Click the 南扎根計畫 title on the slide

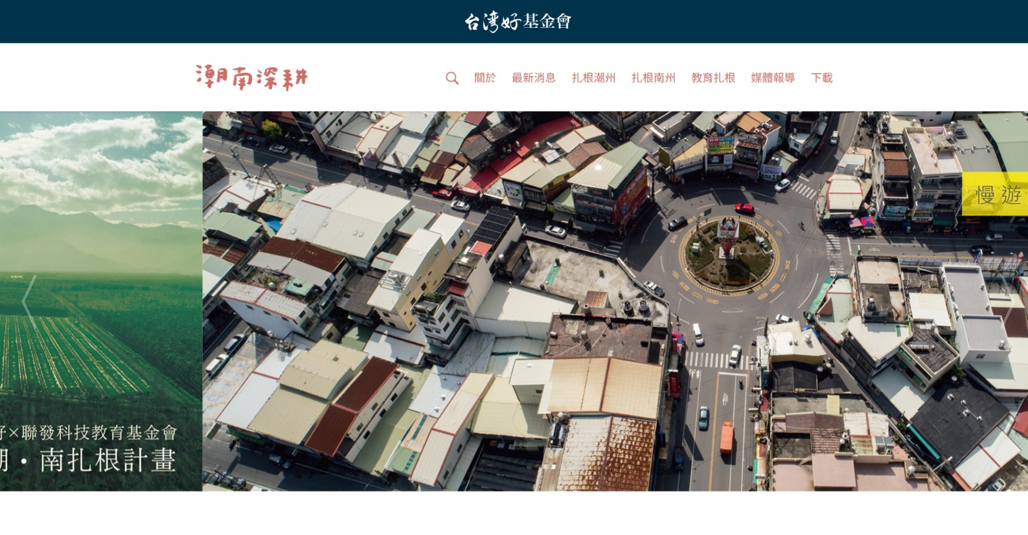pos(108,460)
